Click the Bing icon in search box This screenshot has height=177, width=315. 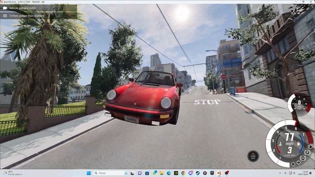(126, 173)
